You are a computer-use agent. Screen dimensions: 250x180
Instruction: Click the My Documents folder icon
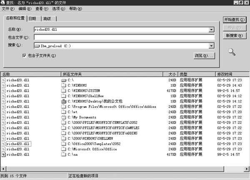pyautogui.click(x=64, y=117)
